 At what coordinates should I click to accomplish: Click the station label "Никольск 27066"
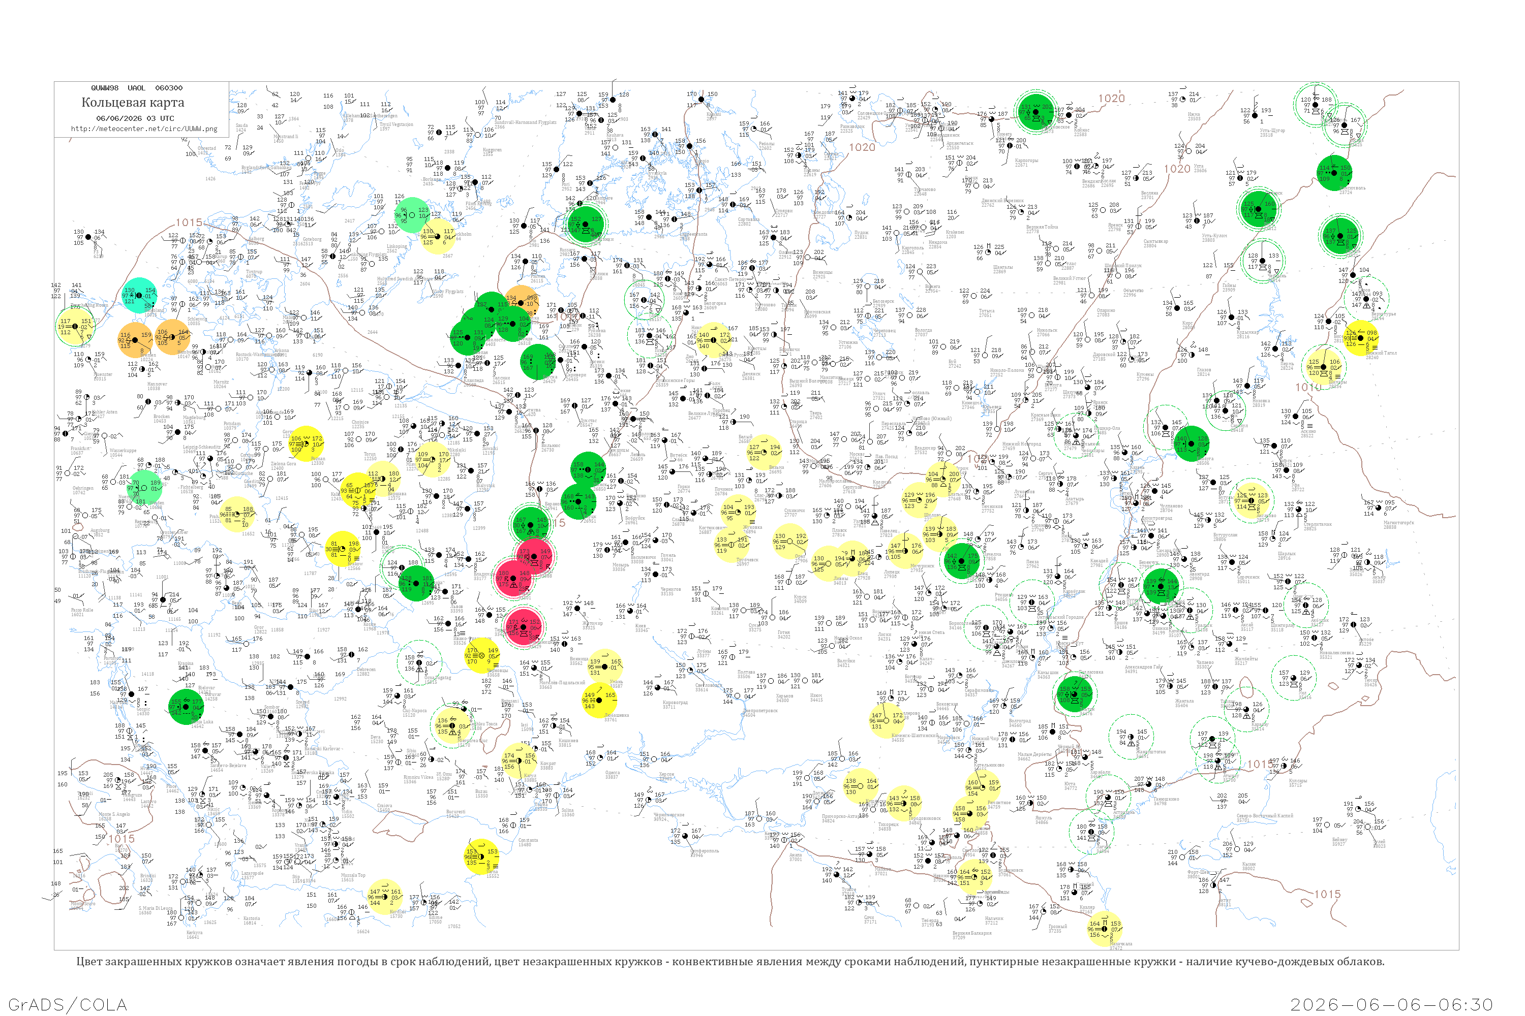(x=1047, y=332)
